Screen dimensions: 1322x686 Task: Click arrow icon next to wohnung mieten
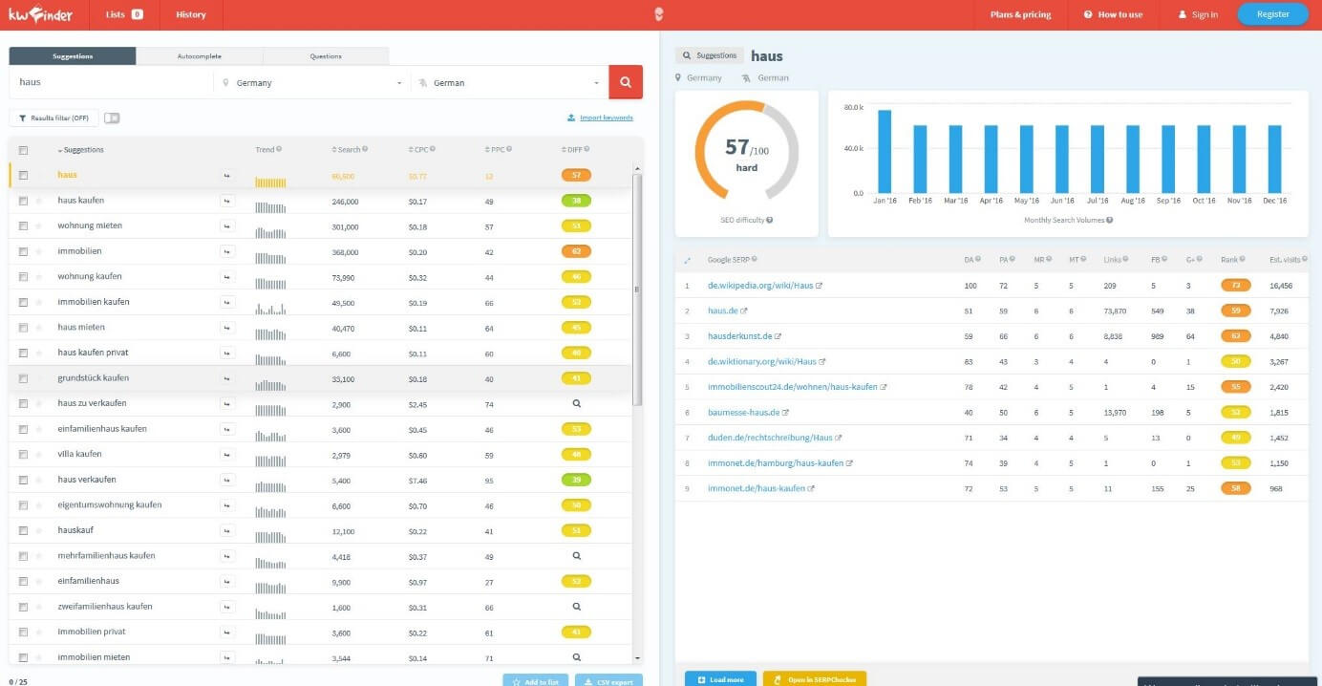[227, 226]
